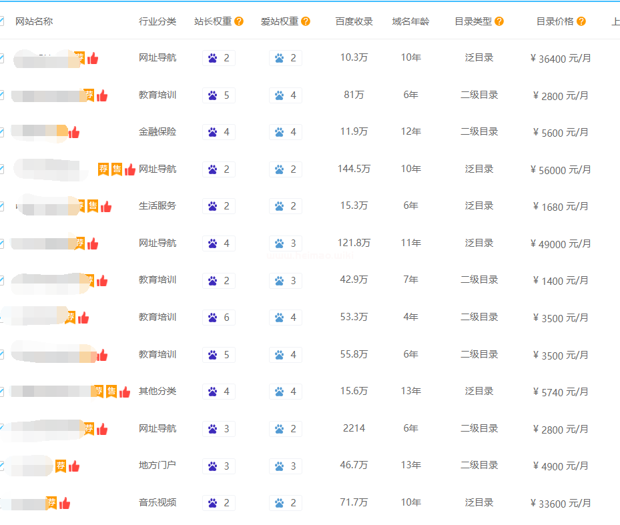Click the ¥ 1680 元/月 price
This screenshot has height=525, width=620.
(x=561, y=207)
